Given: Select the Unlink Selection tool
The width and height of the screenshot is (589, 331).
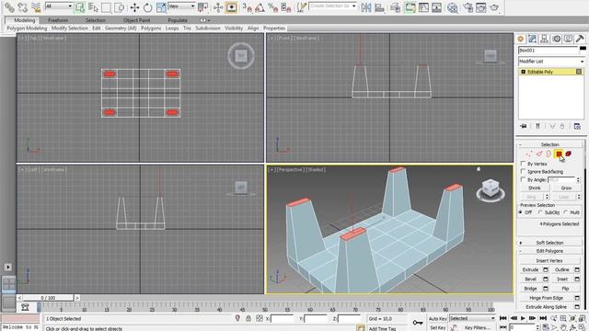Looking at the screenshot, I should click(22, 6).
